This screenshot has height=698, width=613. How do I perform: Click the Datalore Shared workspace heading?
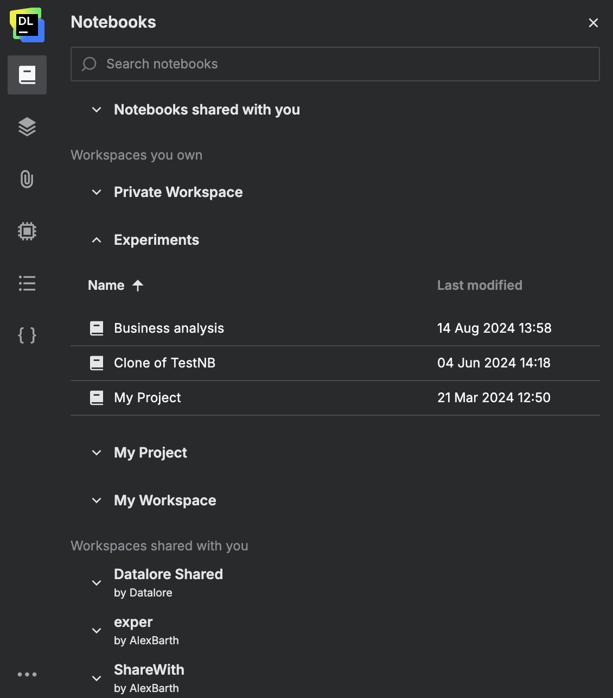point(168,574)
